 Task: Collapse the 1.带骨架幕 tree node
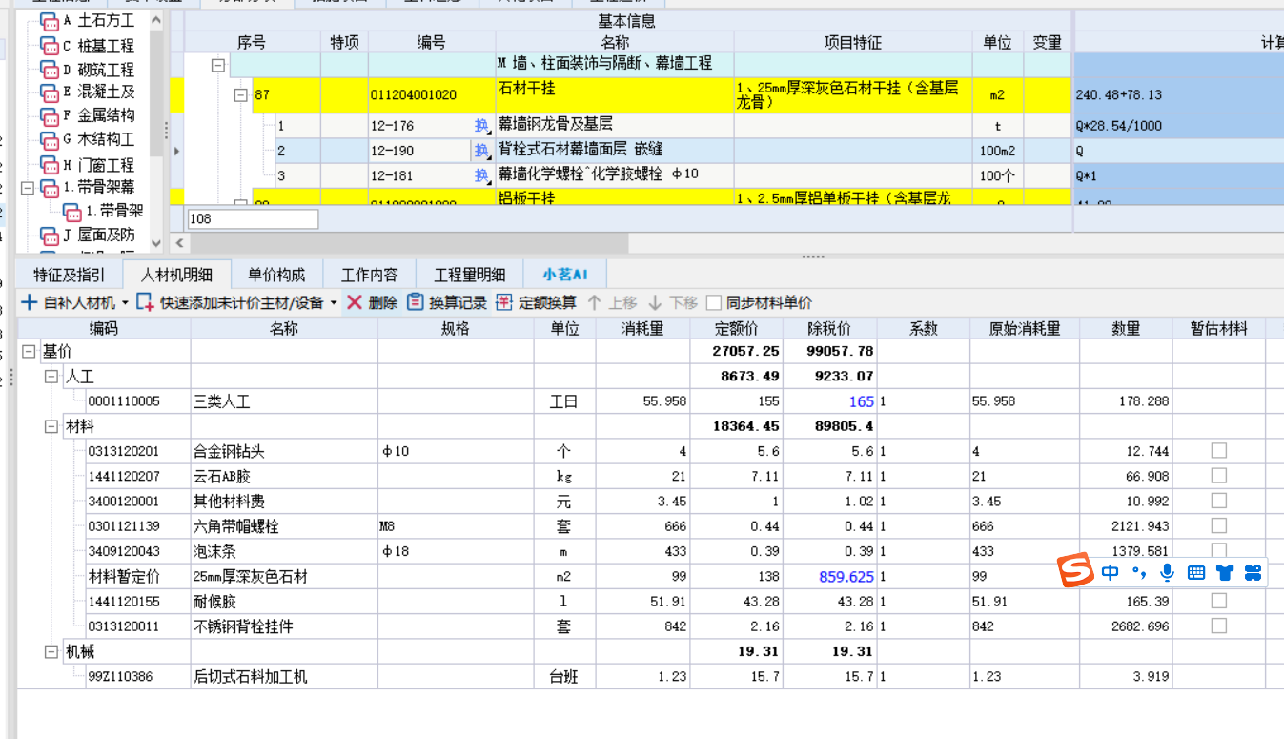[27, 188]
